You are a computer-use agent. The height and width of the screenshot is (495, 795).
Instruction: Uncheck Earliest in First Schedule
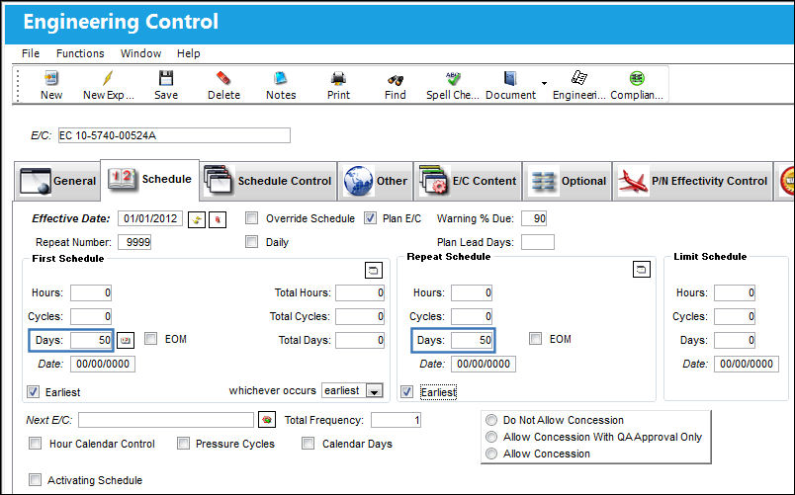point(33,391)
